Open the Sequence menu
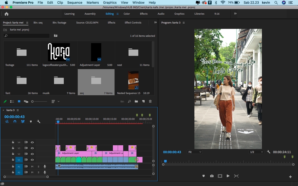This screenshot has width=298, height=186. tap(75, 3)
